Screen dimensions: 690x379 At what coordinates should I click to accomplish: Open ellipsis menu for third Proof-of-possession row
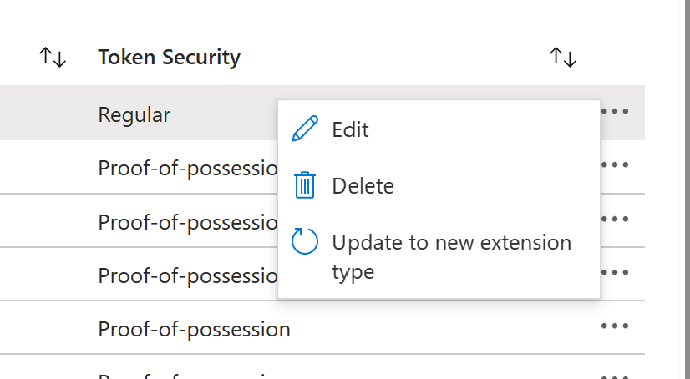tap(615, 272)
